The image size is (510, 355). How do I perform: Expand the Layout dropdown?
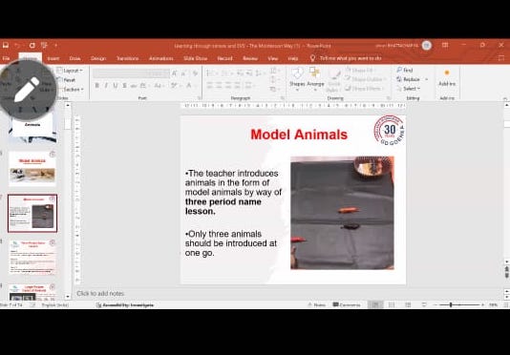click(x=70, y=71)
